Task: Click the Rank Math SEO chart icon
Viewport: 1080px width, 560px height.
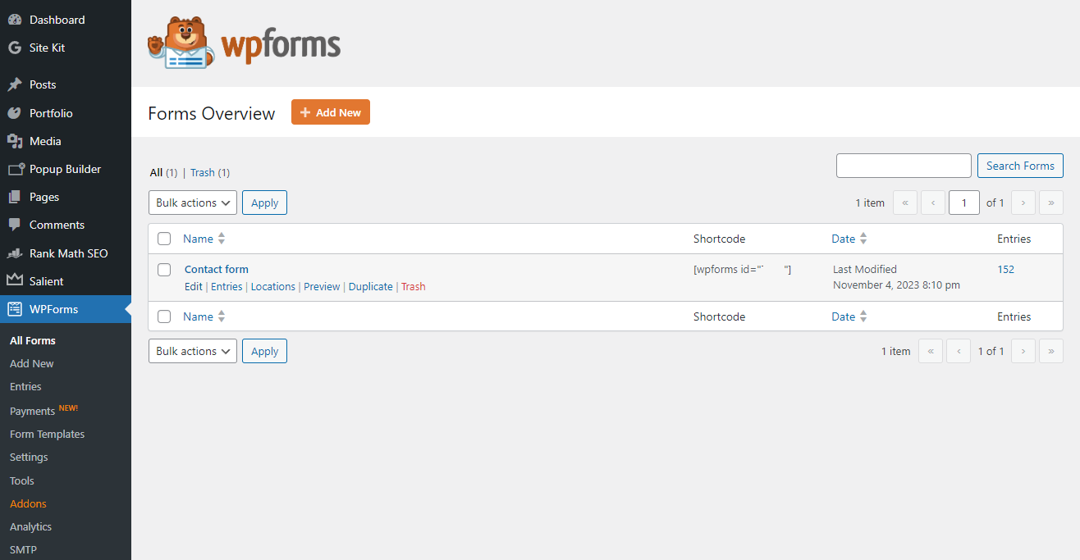Action: (15, 253)
